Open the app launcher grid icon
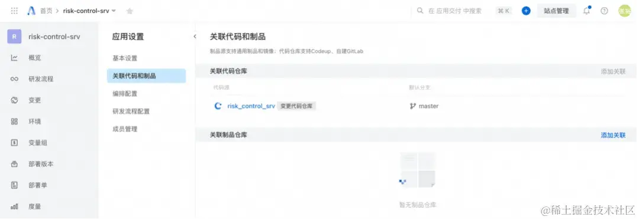Viewport: 639px width, 220px height. [14, 11]
